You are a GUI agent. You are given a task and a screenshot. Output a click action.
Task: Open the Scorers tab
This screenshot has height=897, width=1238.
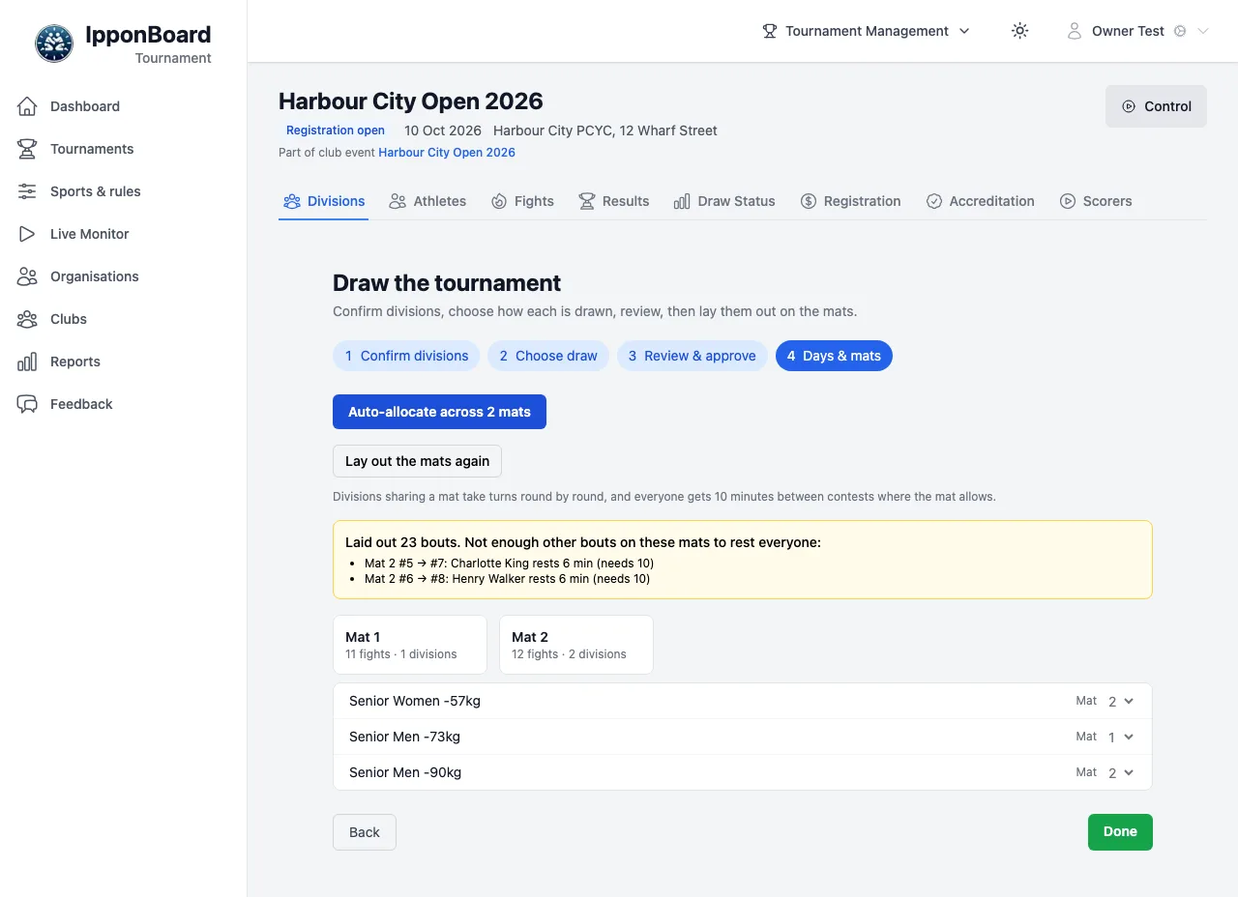click(1096, 201)
